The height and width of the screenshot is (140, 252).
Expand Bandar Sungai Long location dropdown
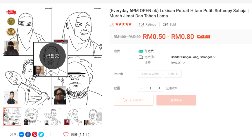click(193, 57)
